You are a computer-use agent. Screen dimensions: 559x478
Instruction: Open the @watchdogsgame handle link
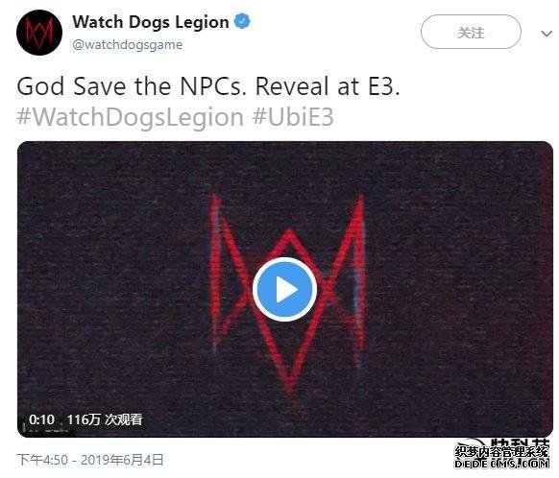coord(128,45)
